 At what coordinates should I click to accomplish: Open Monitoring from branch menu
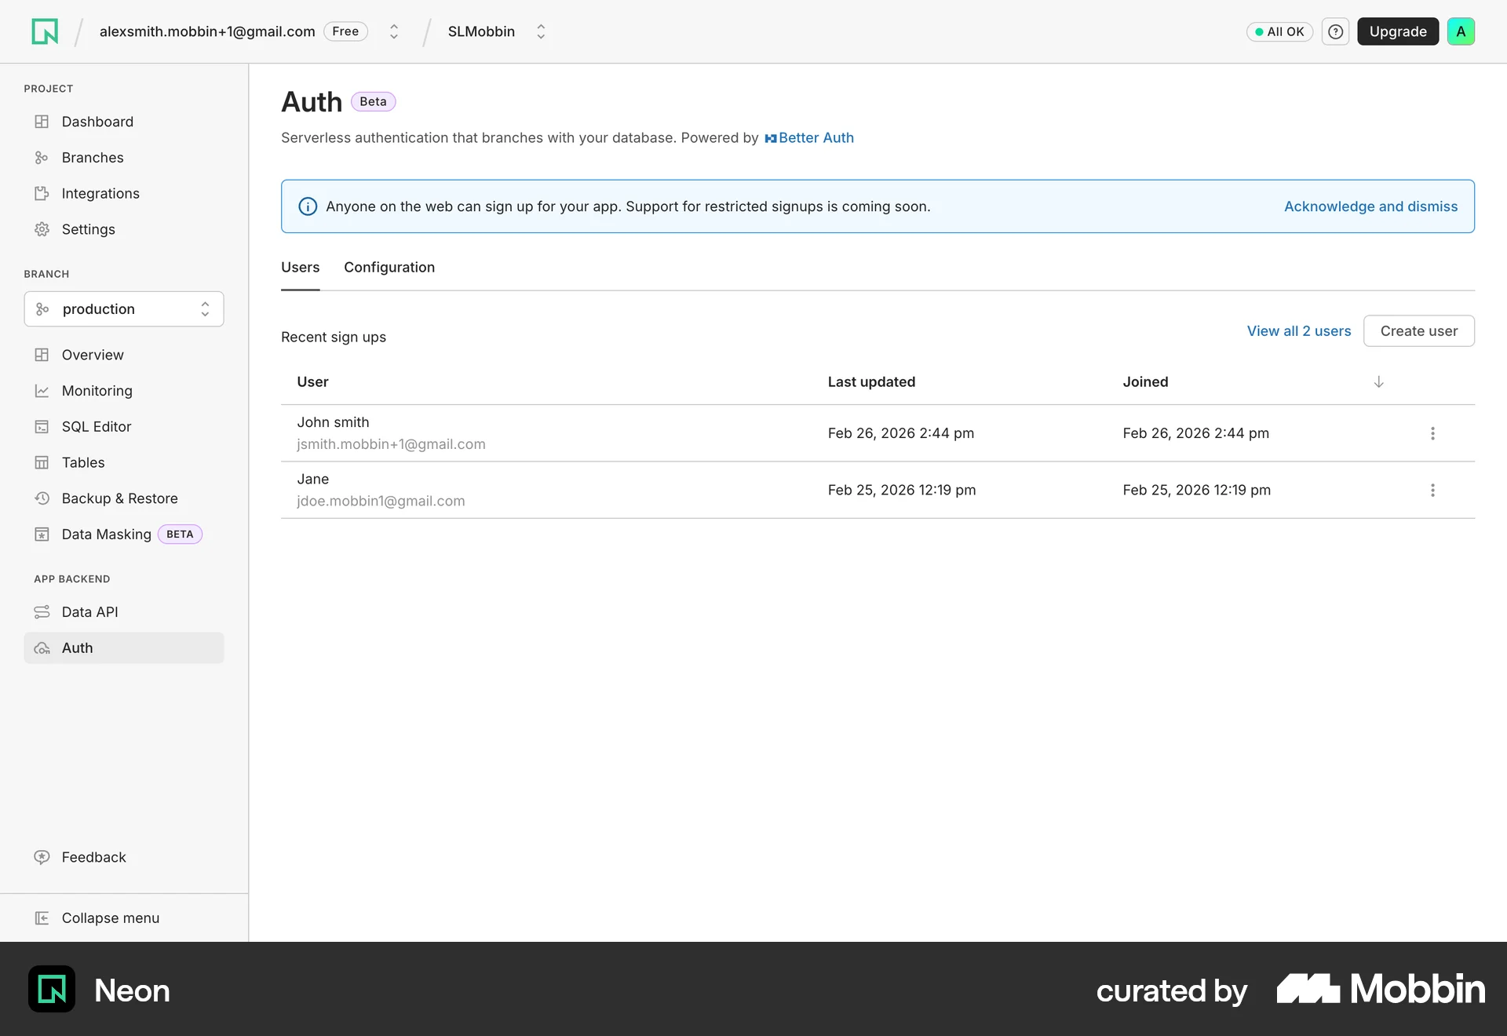[124, 391]
